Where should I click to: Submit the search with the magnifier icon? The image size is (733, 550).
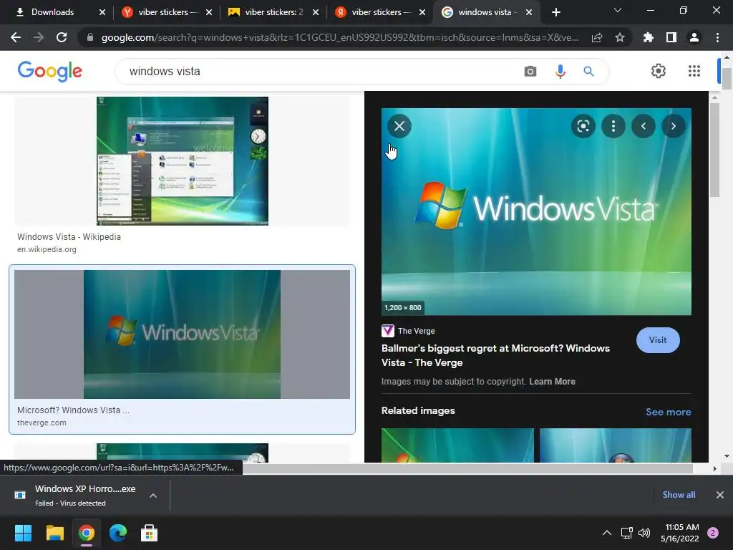(x=588, y=72)
